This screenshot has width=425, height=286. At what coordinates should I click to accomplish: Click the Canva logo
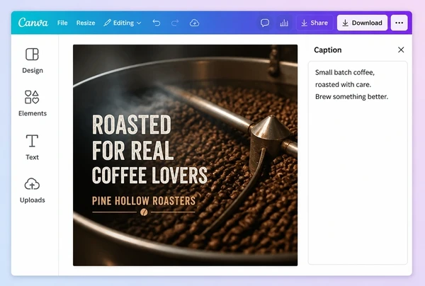point(33,23)
